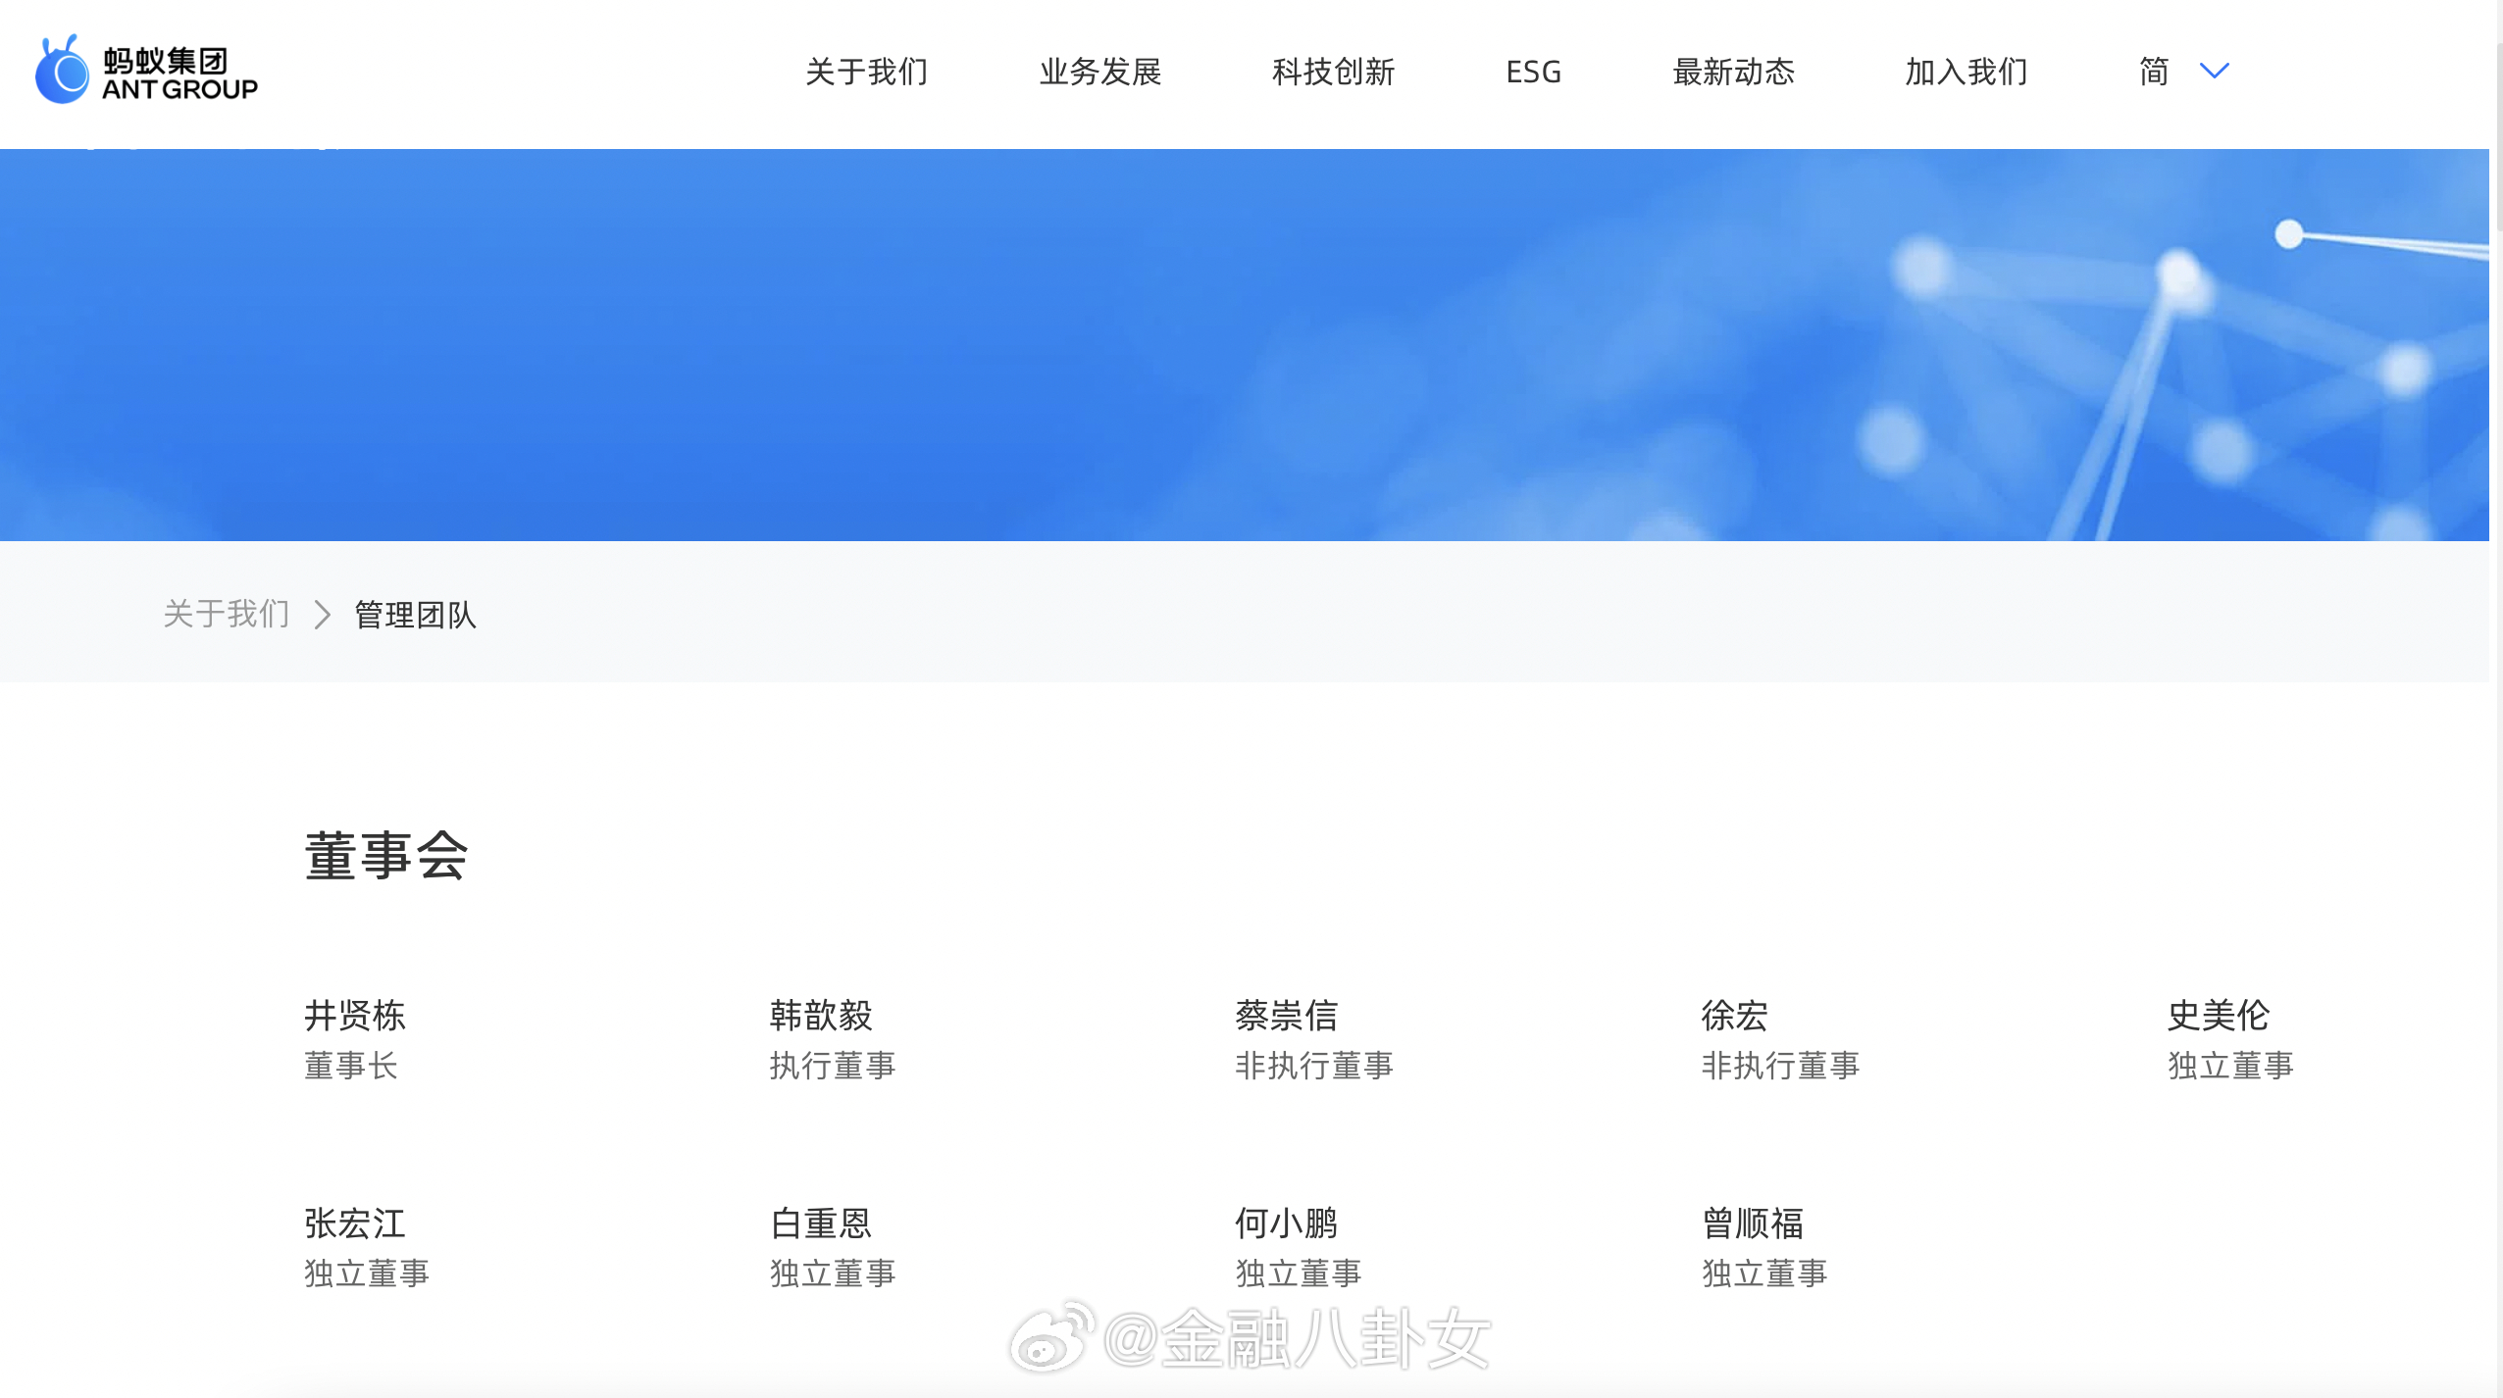Select board member 蔡崇信
The height and width of the screenshot is (1398, 2503).
[1286, 1015]
